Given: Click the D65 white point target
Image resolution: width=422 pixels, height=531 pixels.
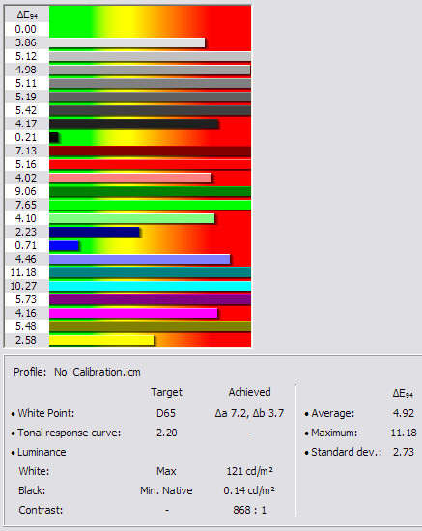Looking at the screenshot, I should coord(166,413).
